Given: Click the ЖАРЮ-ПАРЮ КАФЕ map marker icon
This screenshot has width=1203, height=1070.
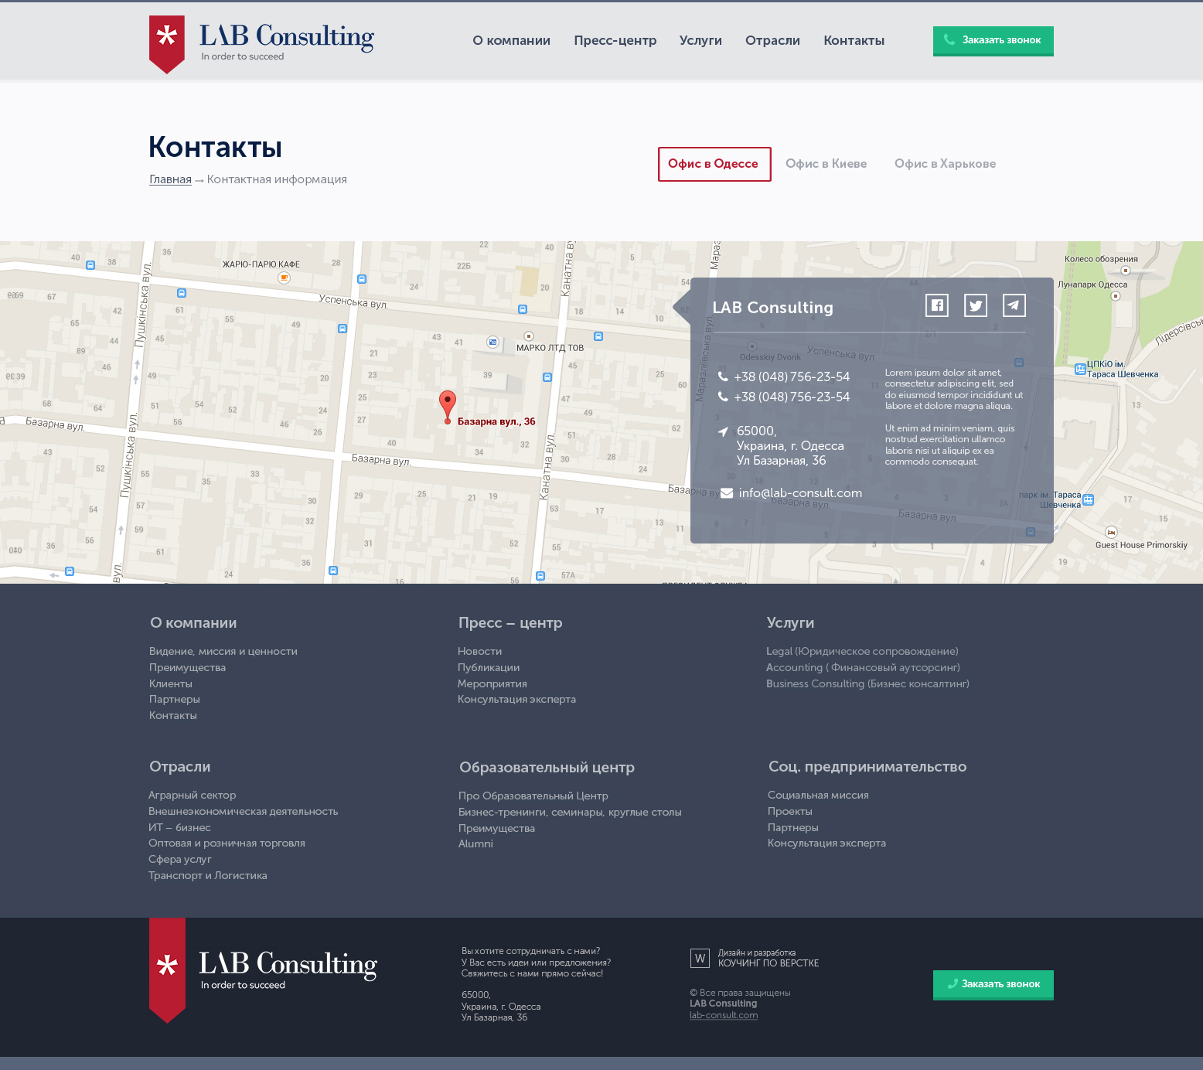Looking at the screenshot, I should coord(285,278).
